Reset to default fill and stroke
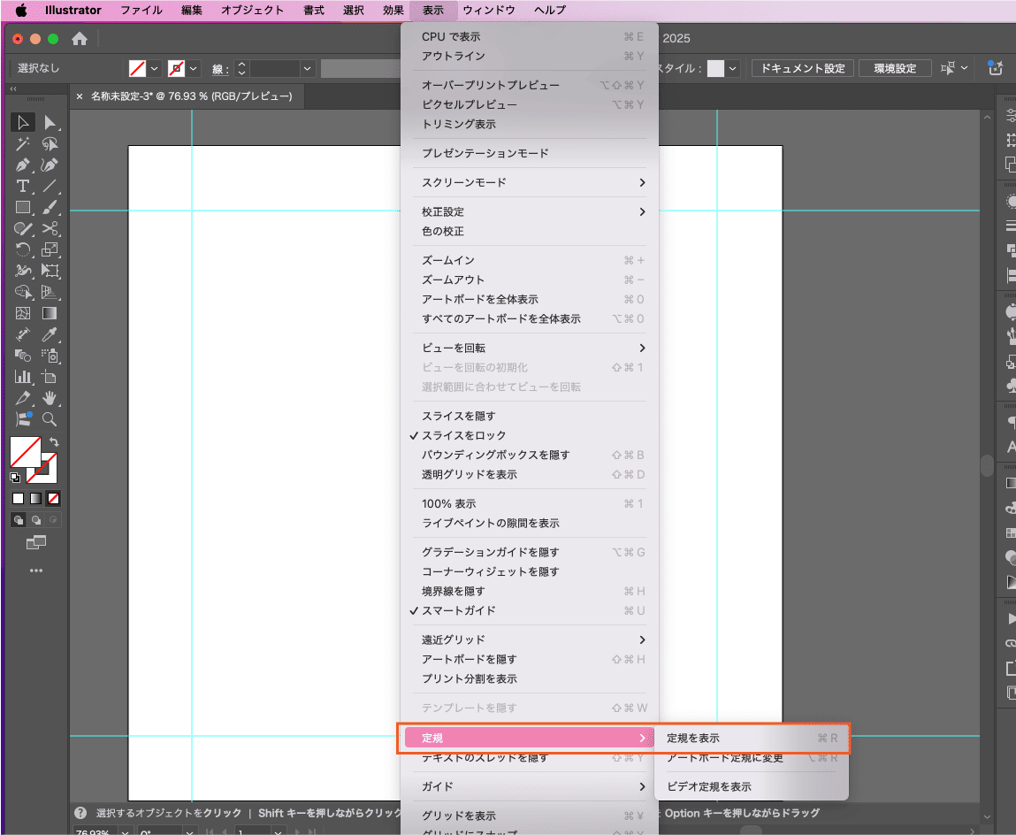Screen dimensions: 1016x835 click(15, 478)
